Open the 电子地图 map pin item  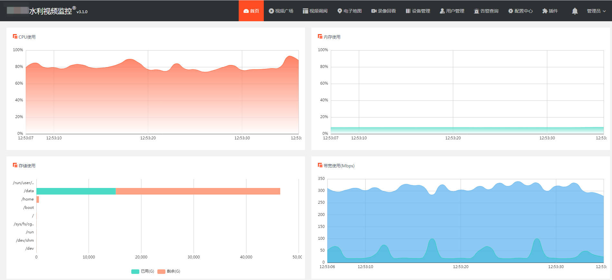[349, 11]
